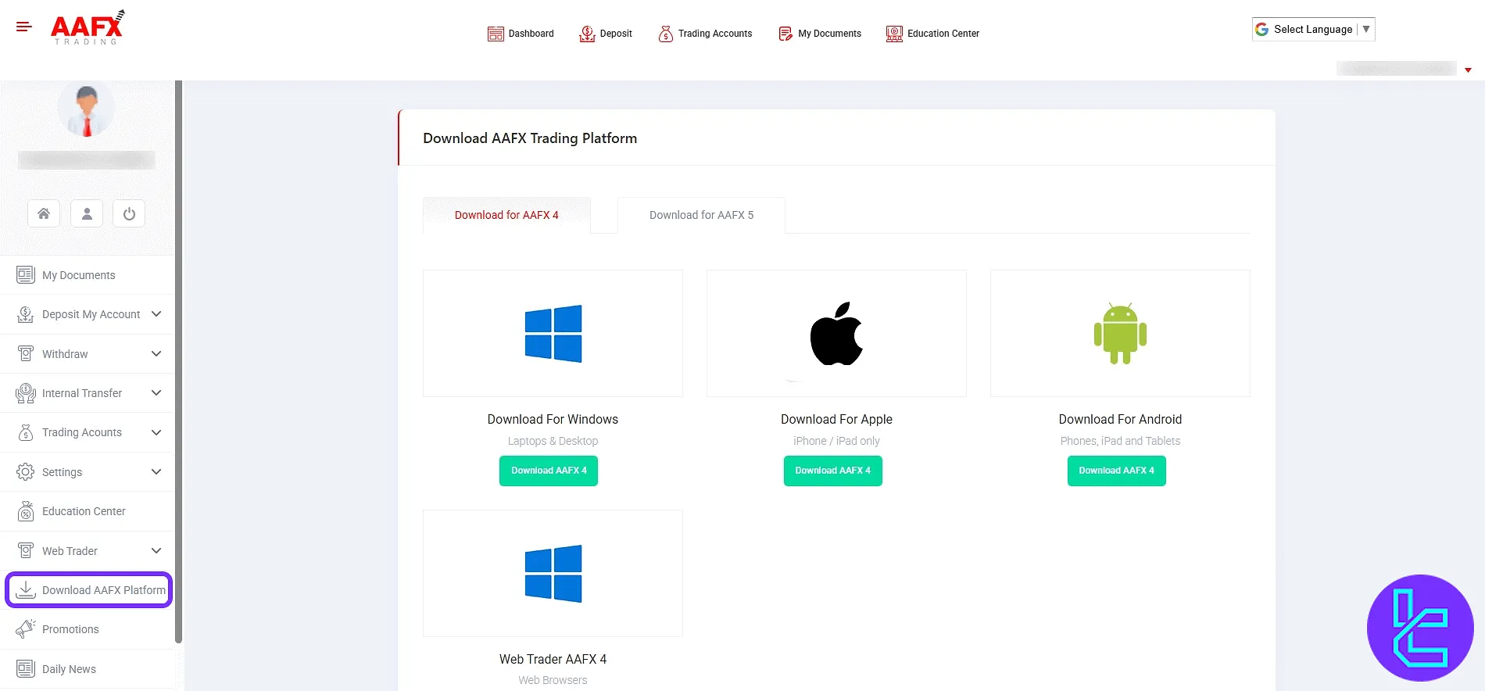Click the Android robot logo card

pyautogui.click(x=1120, y=334)
